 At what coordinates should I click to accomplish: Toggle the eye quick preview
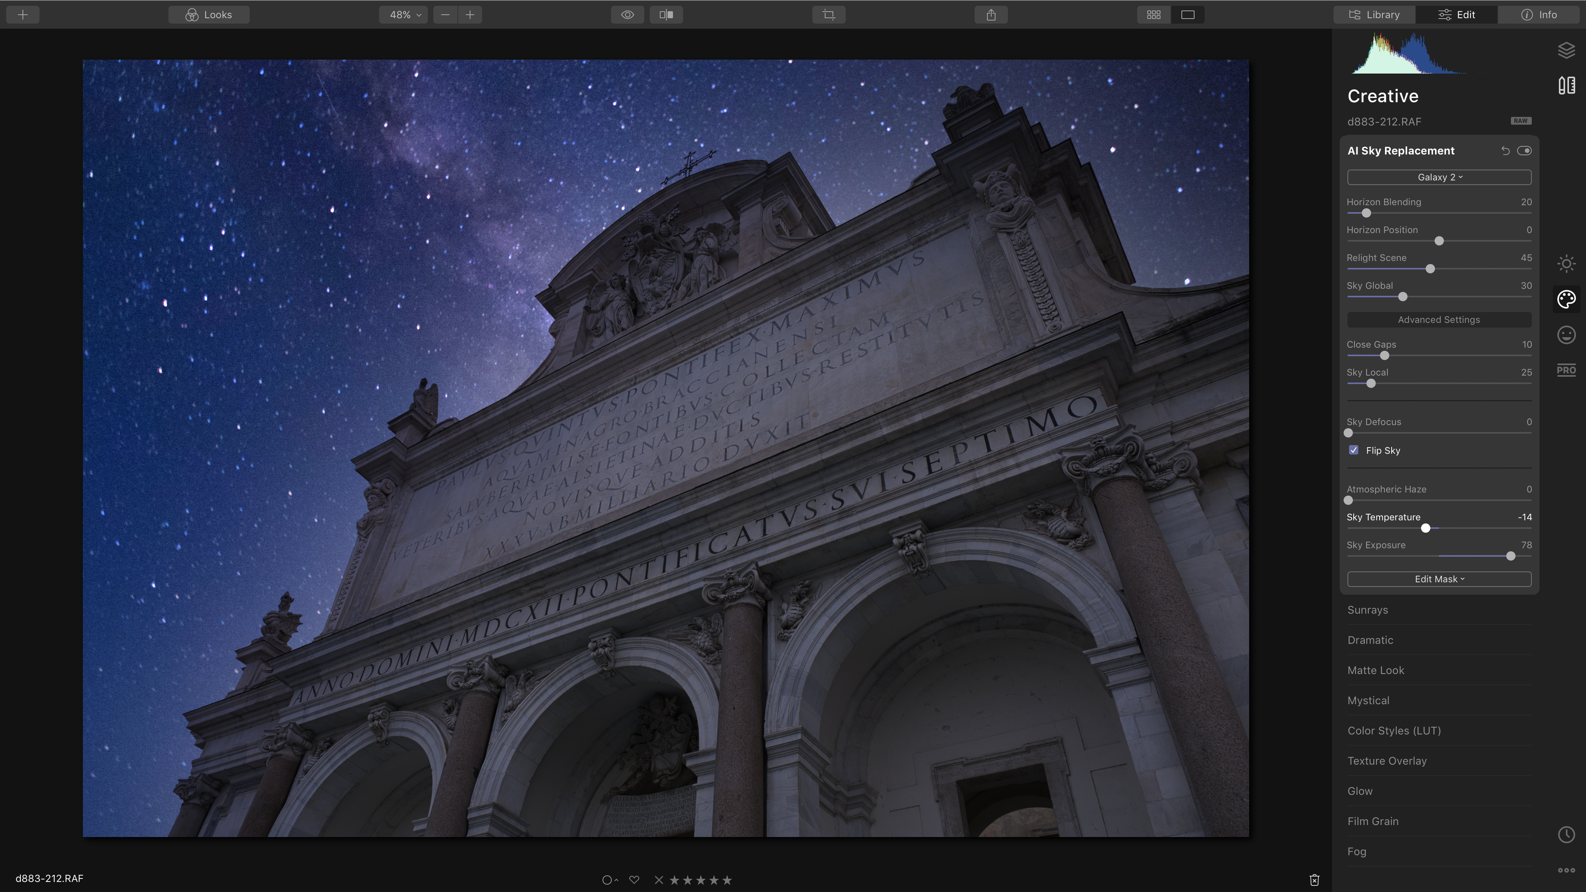(627, 15)
